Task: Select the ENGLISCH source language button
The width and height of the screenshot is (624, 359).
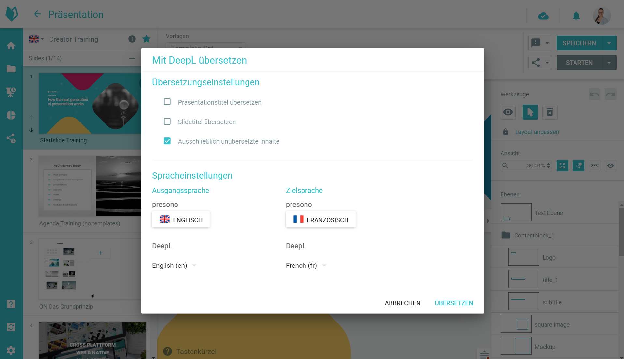Action: (x=181, y=220)
